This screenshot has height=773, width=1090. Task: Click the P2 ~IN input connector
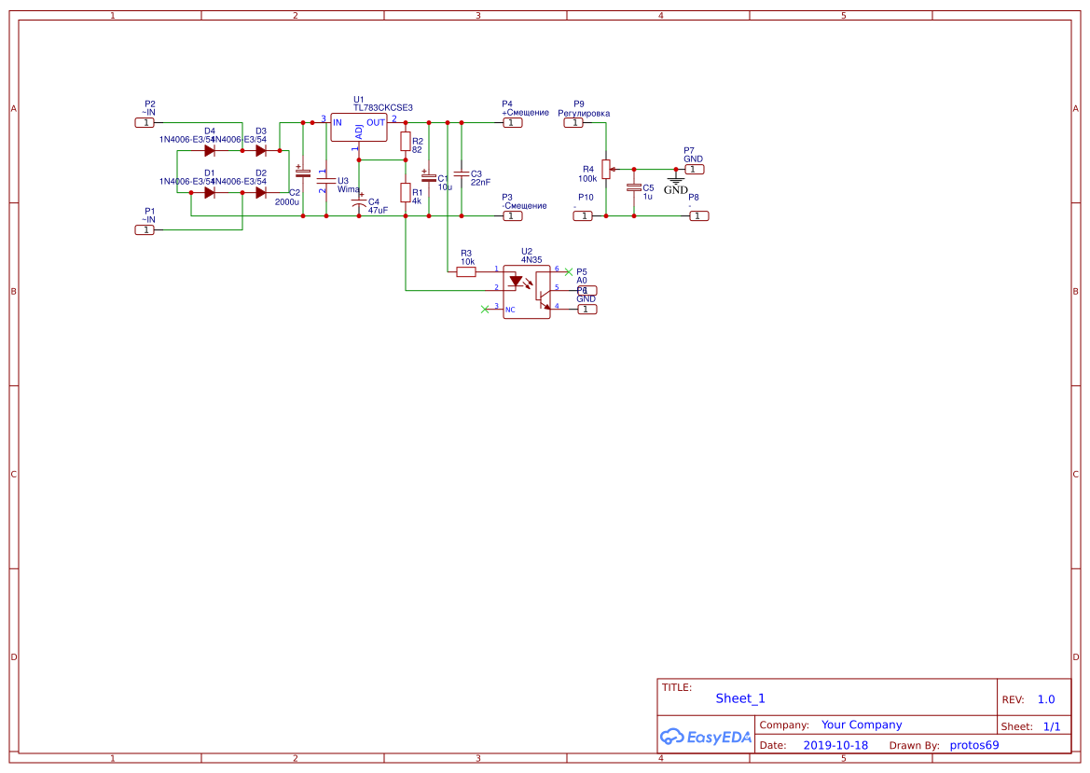click(x=145, y=122)
